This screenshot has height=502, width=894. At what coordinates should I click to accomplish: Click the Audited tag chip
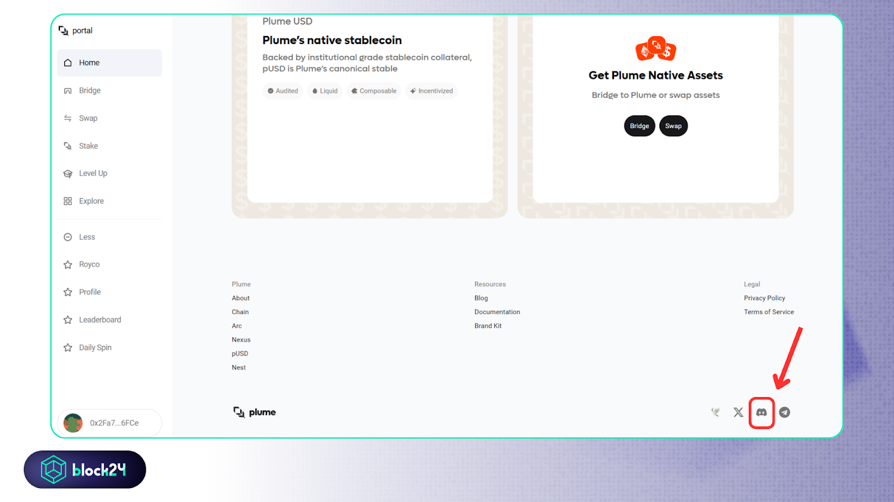[x=283, y=91]
